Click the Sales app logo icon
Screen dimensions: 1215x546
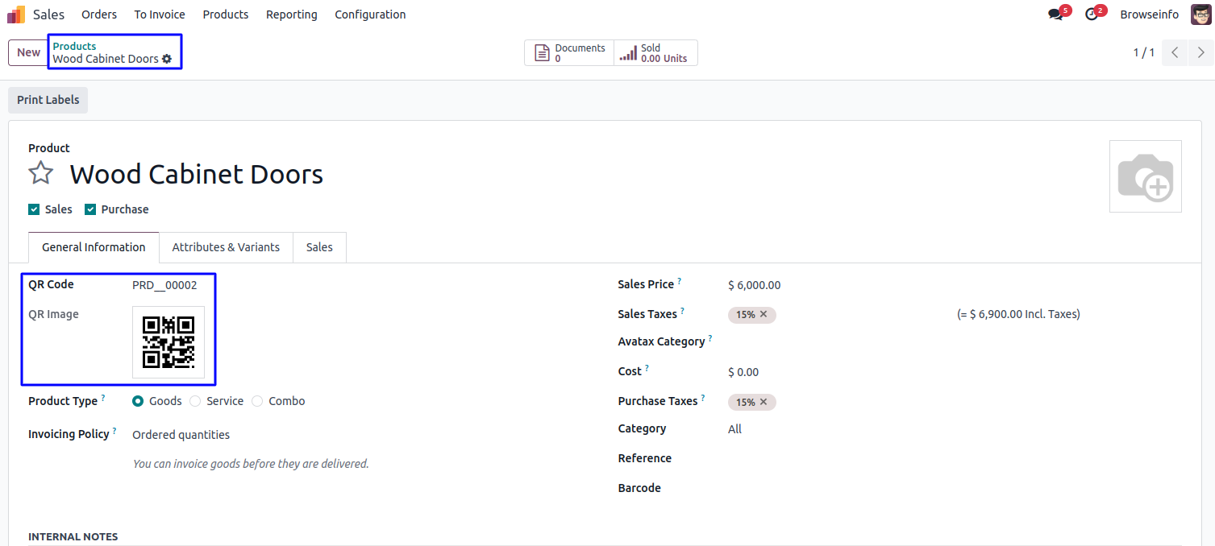(16, 14)
